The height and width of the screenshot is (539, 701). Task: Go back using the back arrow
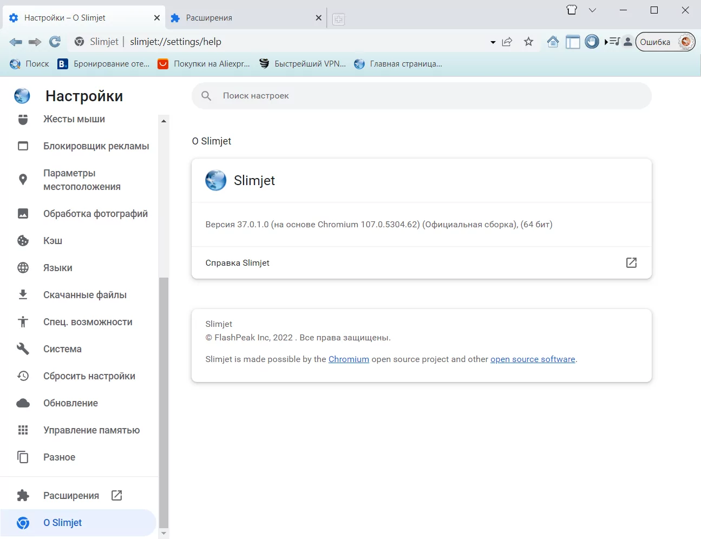16,42
